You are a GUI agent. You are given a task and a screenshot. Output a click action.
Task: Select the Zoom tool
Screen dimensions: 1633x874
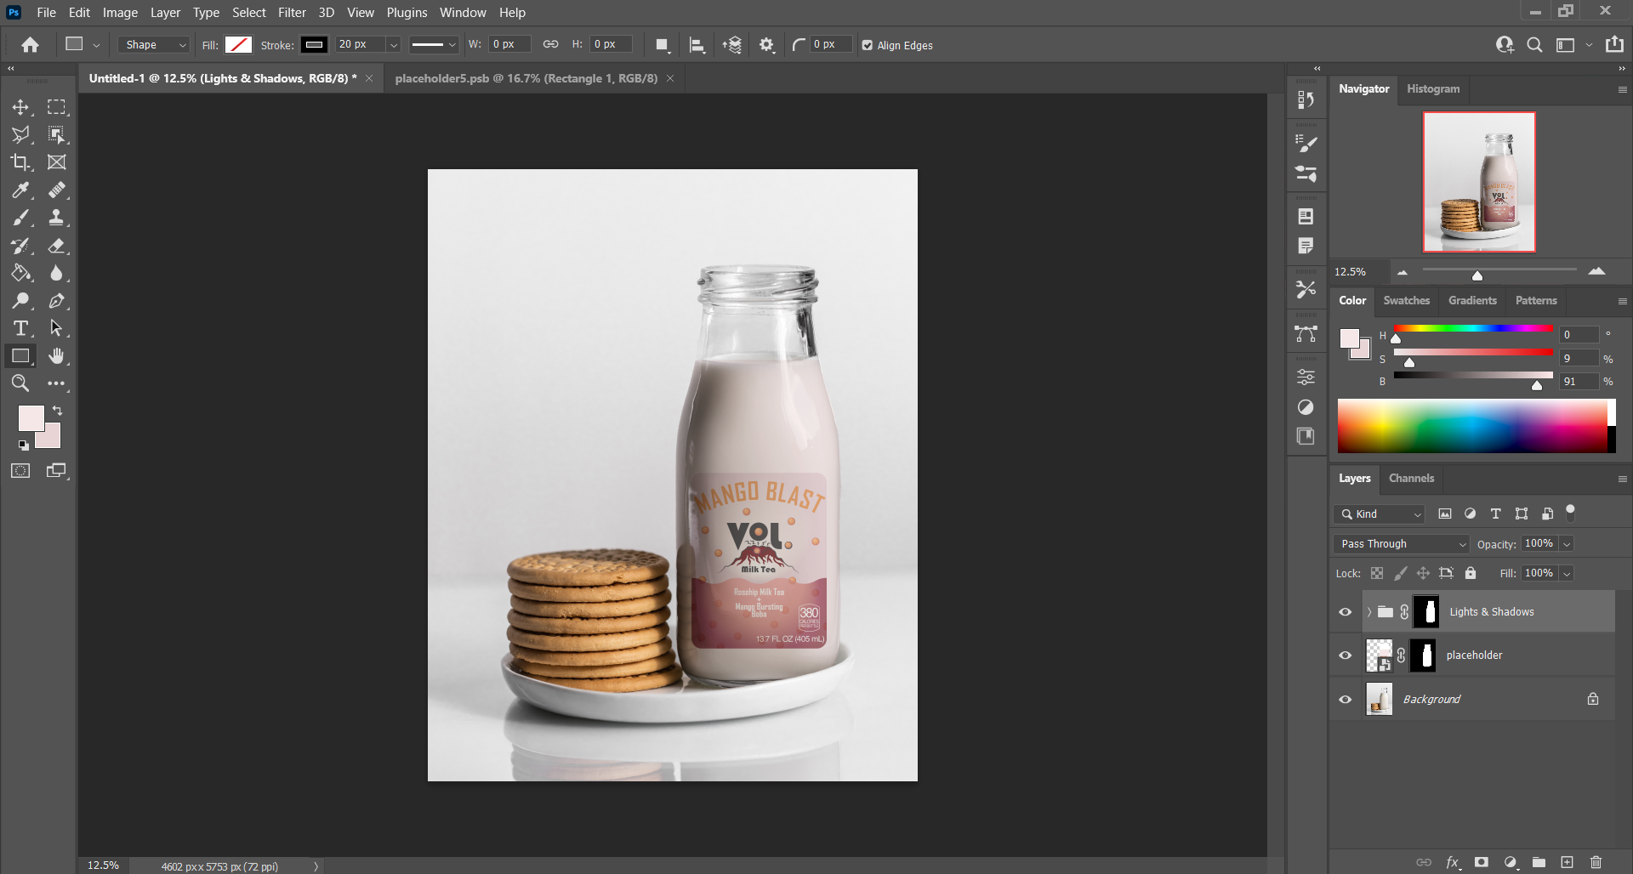click(x=20, y=383)
